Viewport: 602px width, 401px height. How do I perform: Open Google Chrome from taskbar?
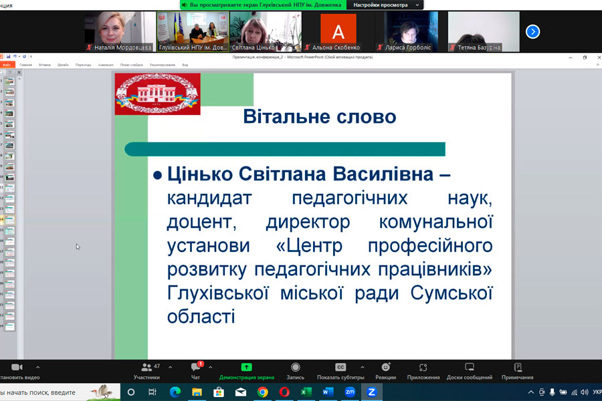263,392
